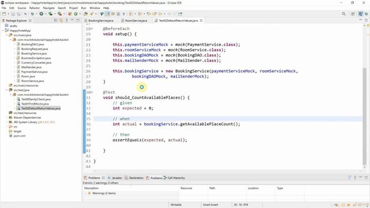Open the Run menu
The width and height of the screenshot is (370, 208).
[x=83, y=8]
